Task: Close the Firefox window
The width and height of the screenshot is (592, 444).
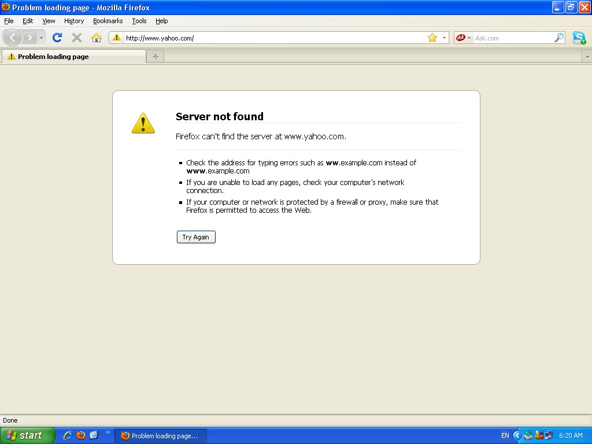Action: point(584,7)
